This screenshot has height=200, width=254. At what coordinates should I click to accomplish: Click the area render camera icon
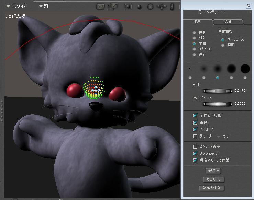pyautogui.click(x=113, y=7)
